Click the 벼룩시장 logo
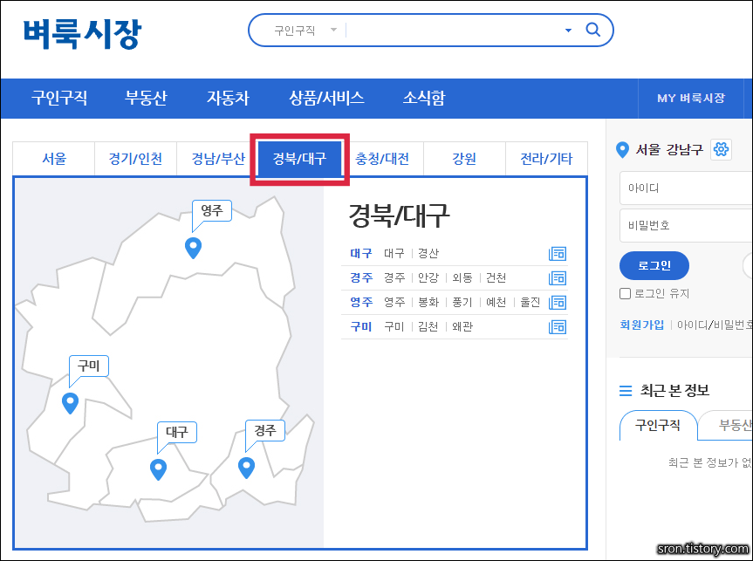753x561 pixels. click(82, 34)
